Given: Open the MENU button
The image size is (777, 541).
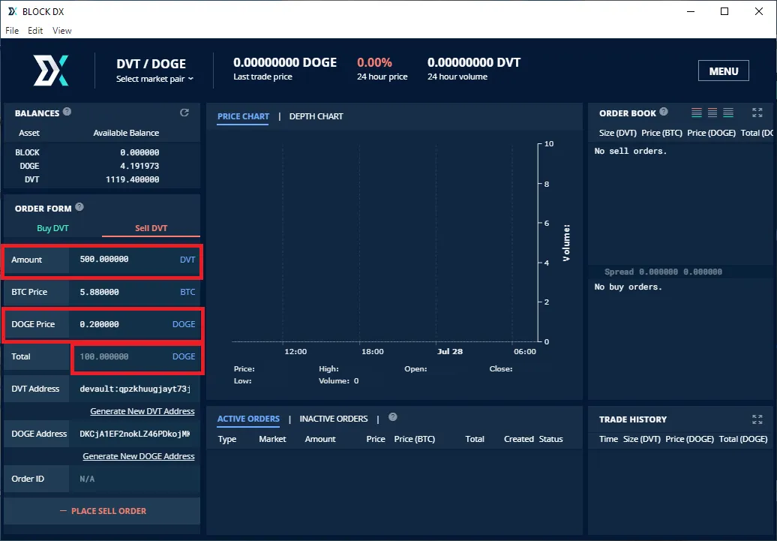Looking at the screenshot, I should pyautogui.click(x=724, y=71).
